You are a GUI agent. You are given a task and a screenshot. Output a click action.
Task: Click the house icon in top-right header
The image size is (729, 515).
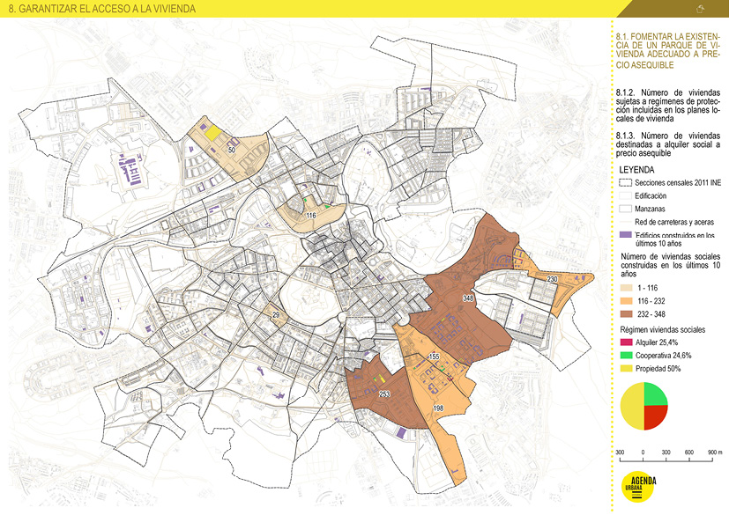700,9
